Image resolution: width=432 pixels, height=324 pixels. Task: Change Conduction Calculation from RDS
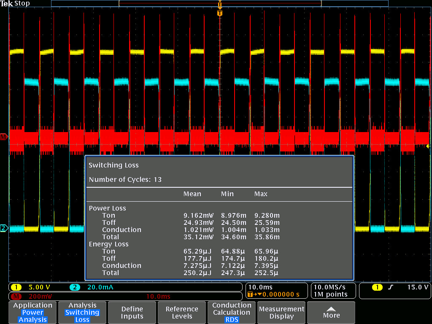231,312
